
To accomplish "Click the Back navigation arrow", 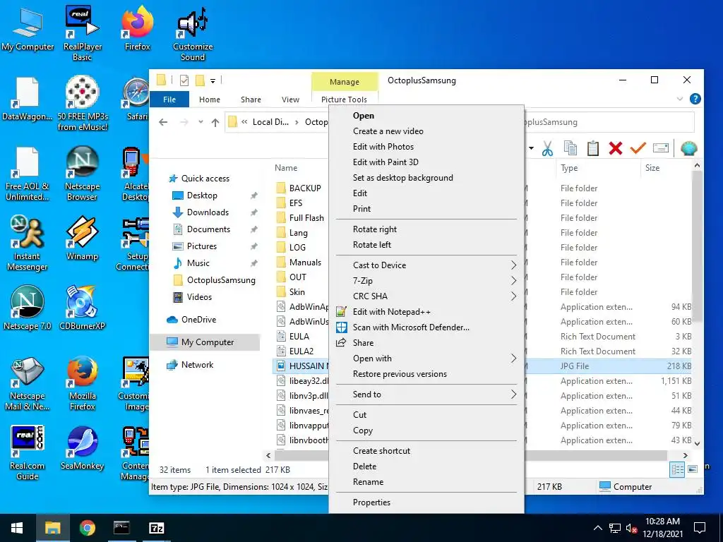I will point(163,122).
